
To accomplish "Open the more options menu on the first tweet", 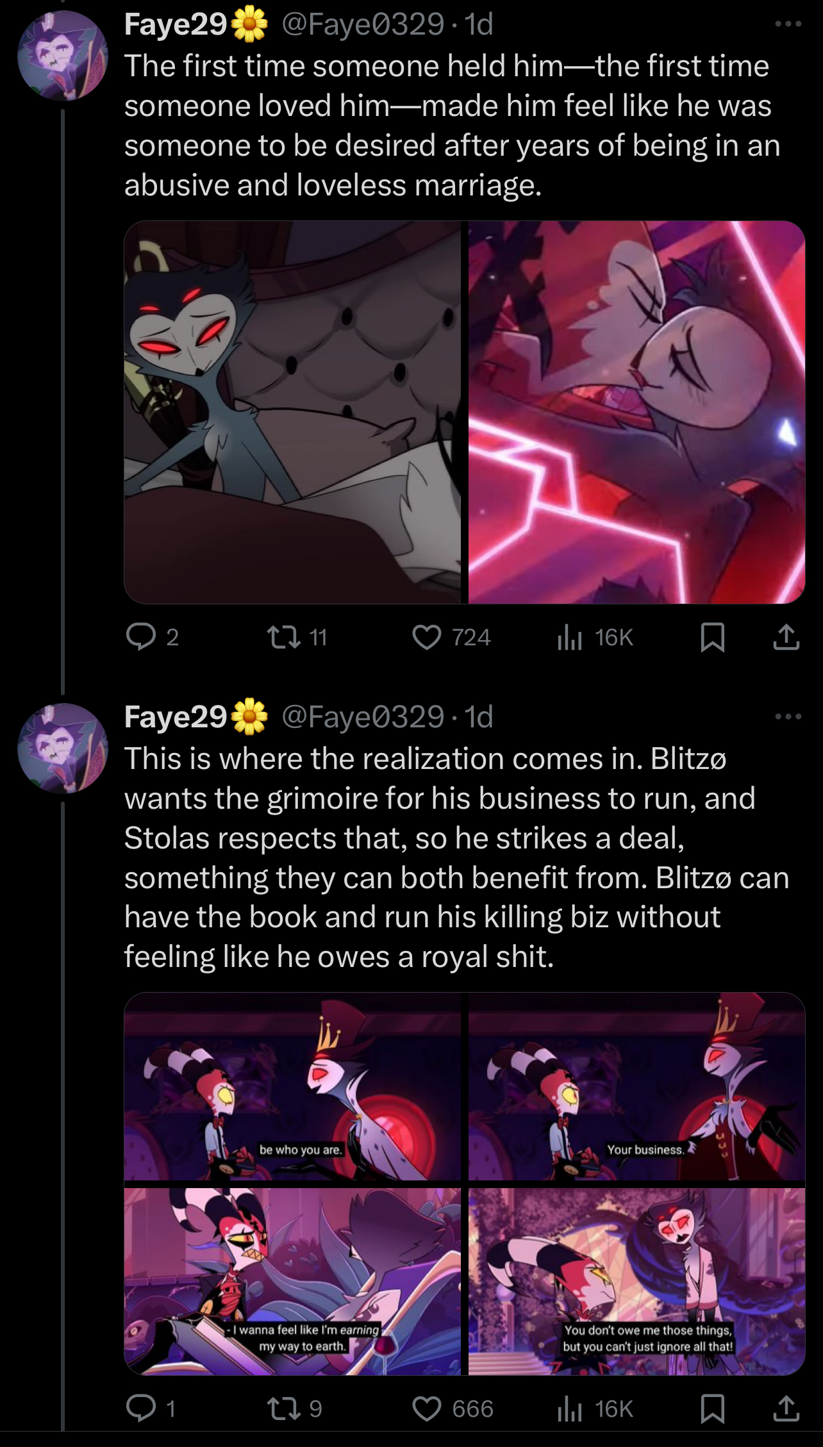I will [x=788, y=24].
